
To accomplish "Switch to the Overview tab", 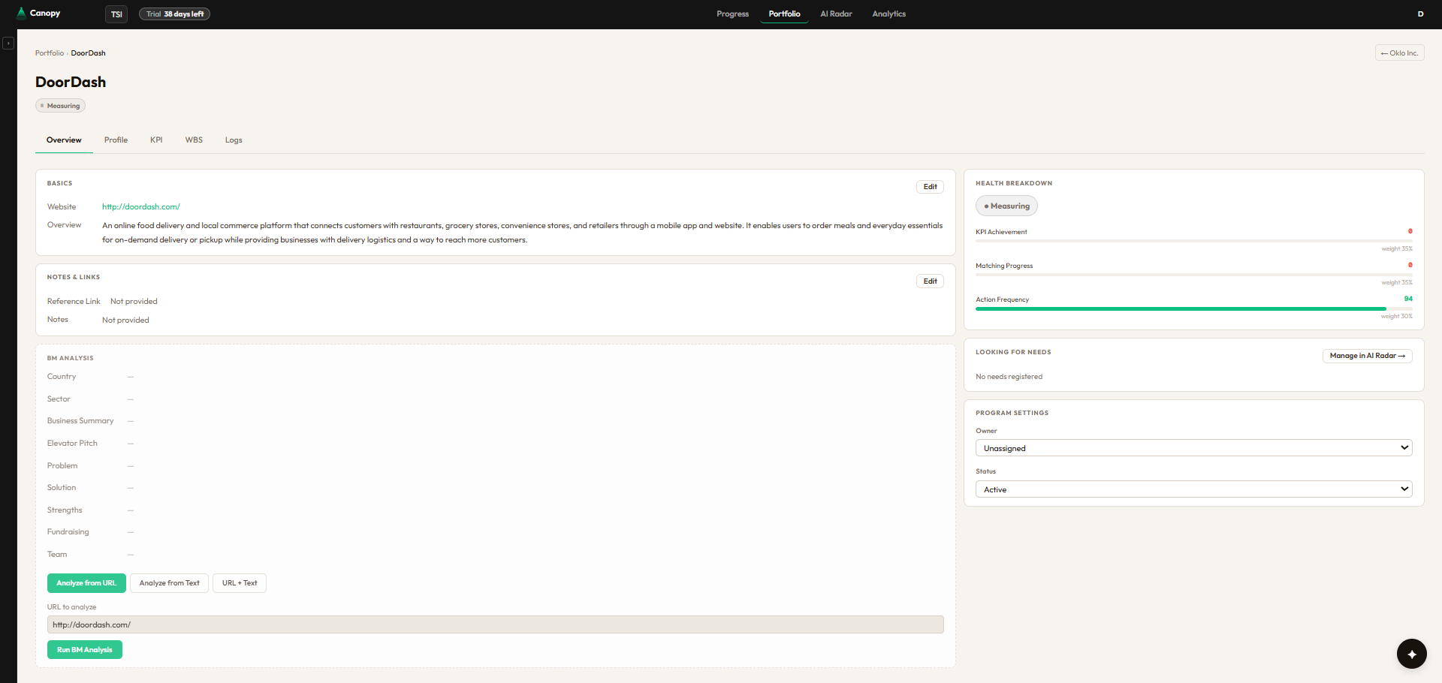I will (64, 140).
